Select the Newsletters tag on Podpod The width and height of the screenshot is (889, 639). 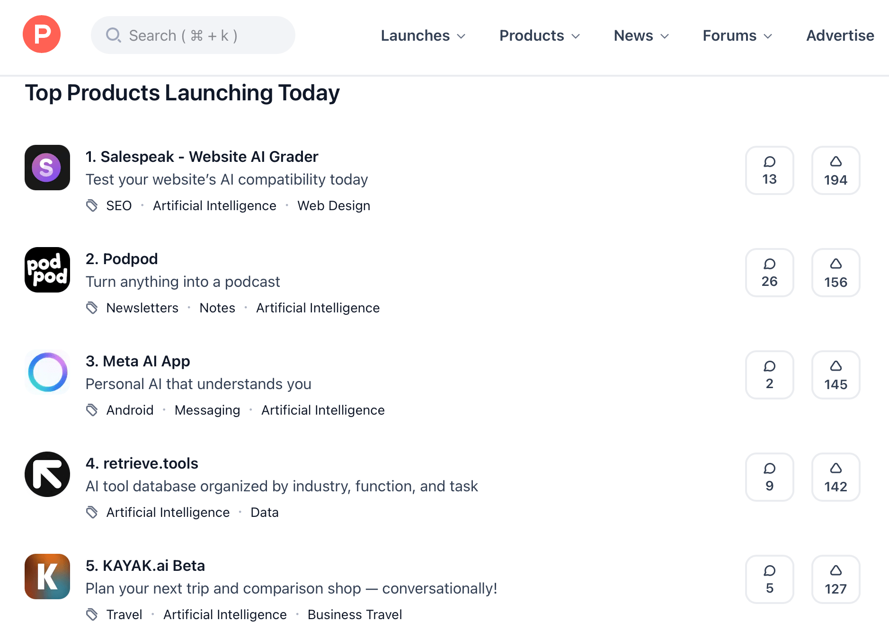point(142,308)
